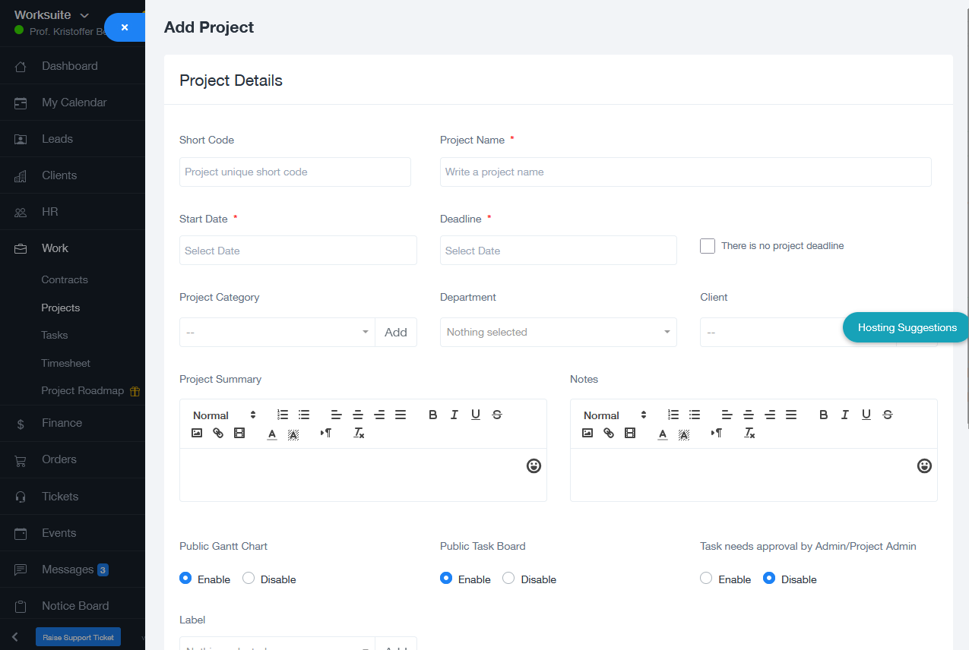This screenshot has height=650, width=969.
Task: Click the link icon in Notes editor
Action: click(609, 433)
